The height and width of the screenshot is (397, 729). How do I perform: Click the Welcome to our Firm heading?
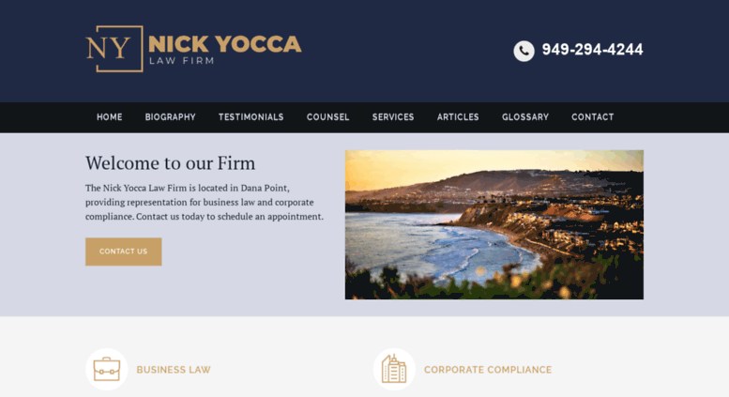click(170, 163)
